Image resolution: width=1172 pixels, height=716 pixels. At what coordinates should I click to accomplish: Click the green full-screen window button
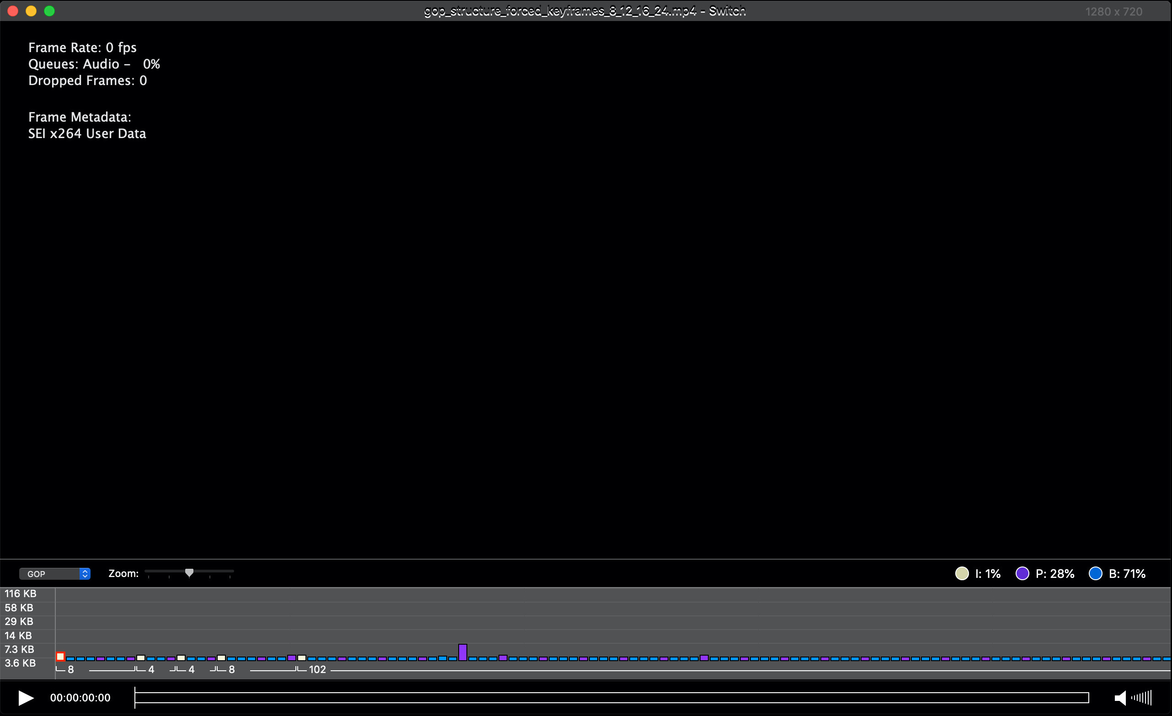click(49, 11)
